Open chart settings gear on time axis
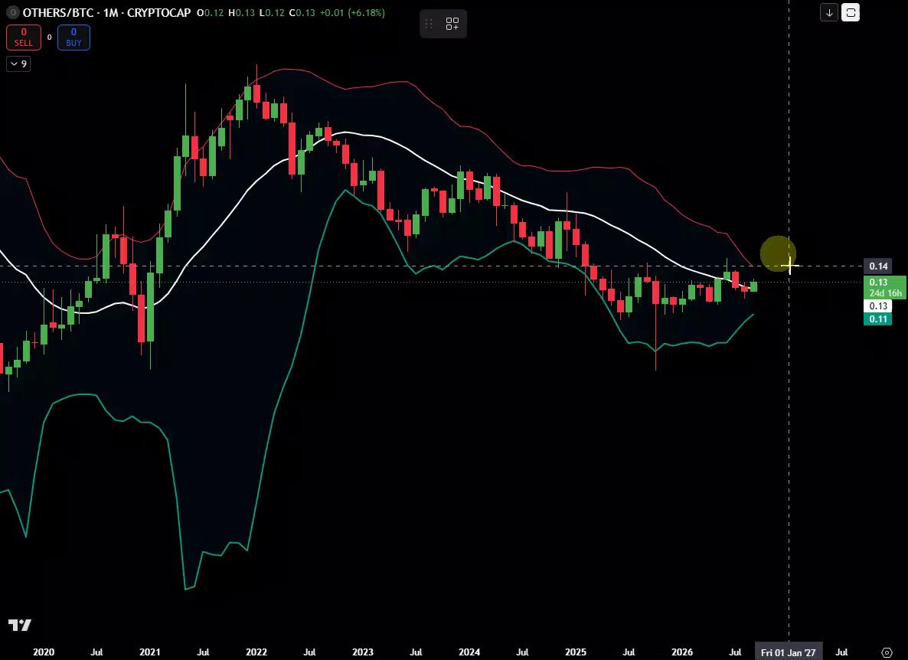Viewport: 908px width, 660px height. click(887, 652)
